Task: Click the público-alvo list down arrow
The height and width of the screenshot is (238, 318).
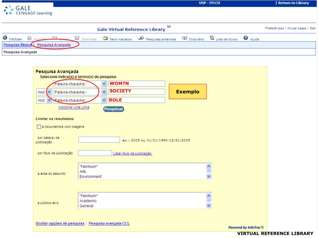Action: [209, 206]
